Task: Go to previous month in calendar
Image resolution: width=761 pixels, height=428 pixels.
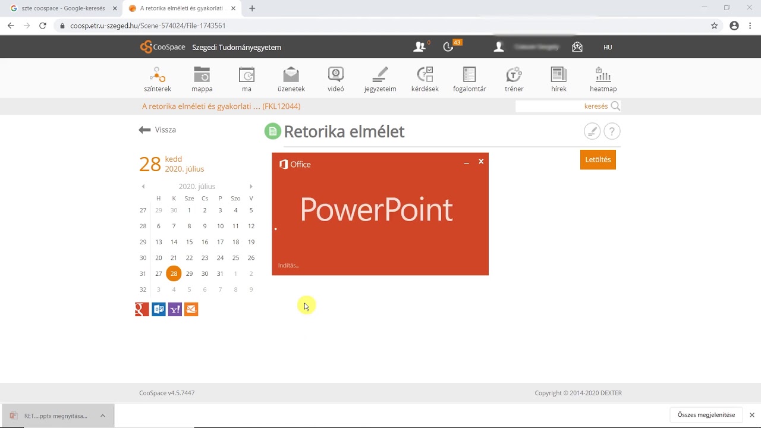Action: [x=143, y=187]
